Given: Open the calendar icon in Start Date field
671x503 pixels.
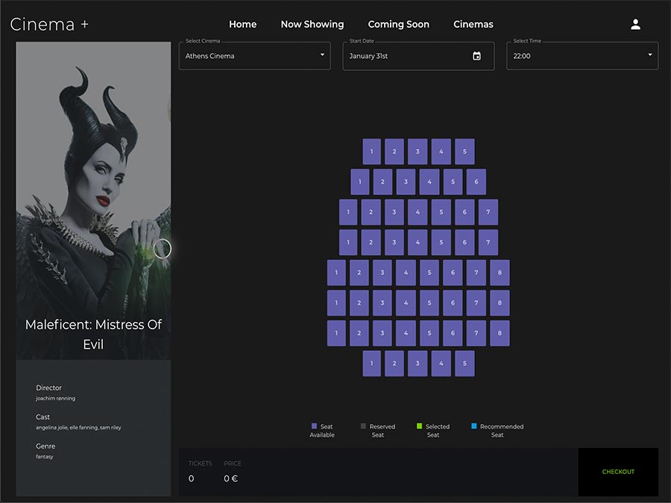Looking at the screenshot, I should (x=477, y=55).
